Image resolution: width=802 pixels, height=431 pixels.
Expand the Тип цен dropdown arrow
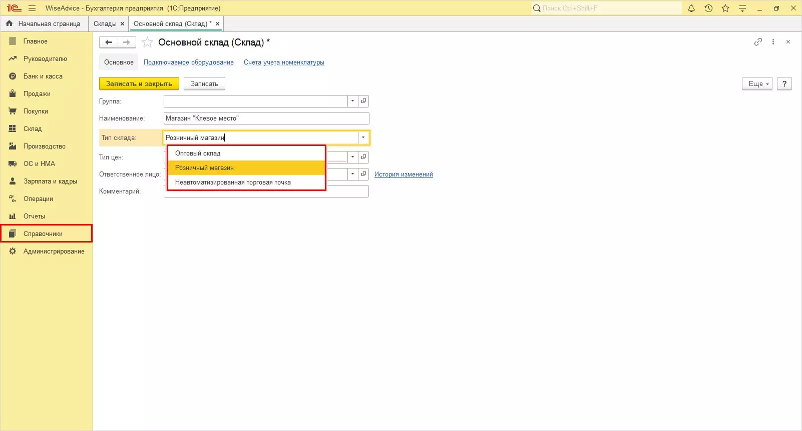pyautogui.click(x=353, y=157)
